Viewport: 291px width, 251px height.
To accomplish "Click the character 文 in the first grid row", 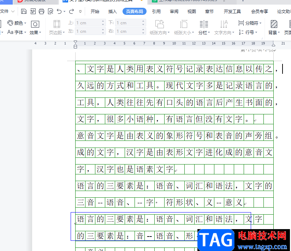I will (90, 69).
